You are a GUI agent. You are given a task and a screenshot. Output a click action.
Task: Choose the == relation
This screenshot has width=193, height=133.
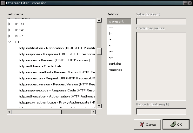click(119, 27)
